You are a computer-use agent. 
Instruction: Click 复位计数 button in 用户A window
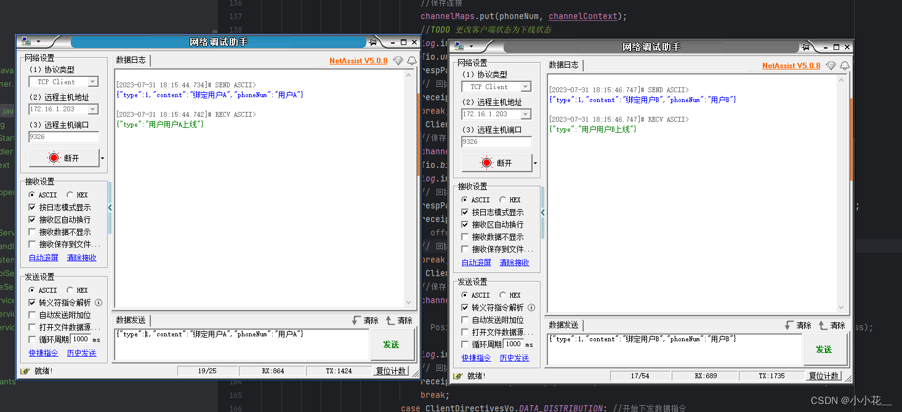(x=392, y=371)
